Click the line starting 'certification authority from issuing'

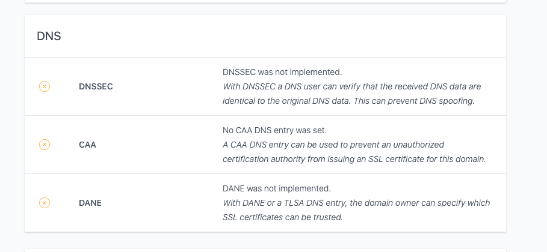[x=354, y=159]
